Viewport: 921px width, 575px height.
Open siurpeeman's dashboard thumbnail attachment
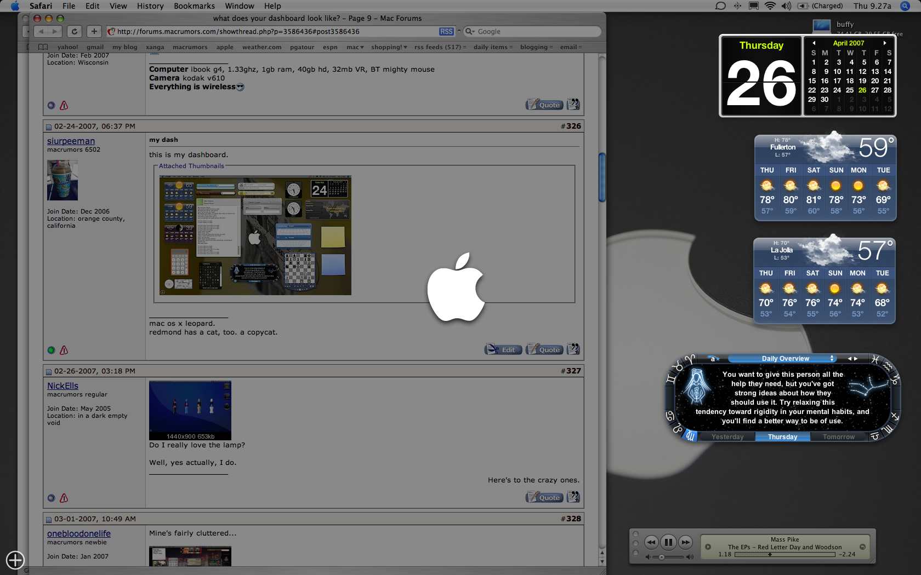tap(255, 235)
